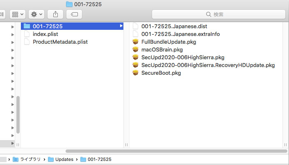289x165 pixels.
Task: Select ProductMetadata.plist file
Action: (x=60, y=42)
